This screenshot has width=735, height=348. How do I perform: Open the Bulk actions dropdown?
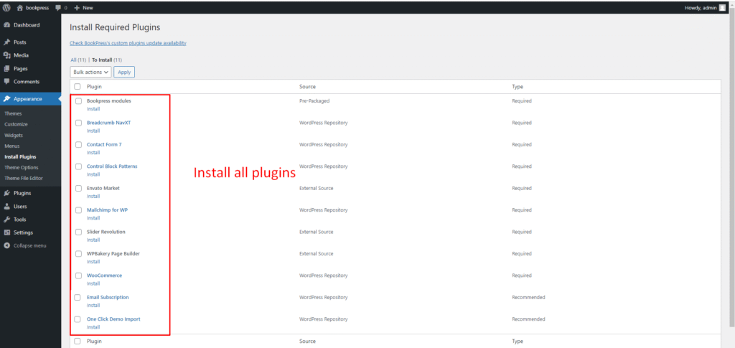tap(91, 72)
